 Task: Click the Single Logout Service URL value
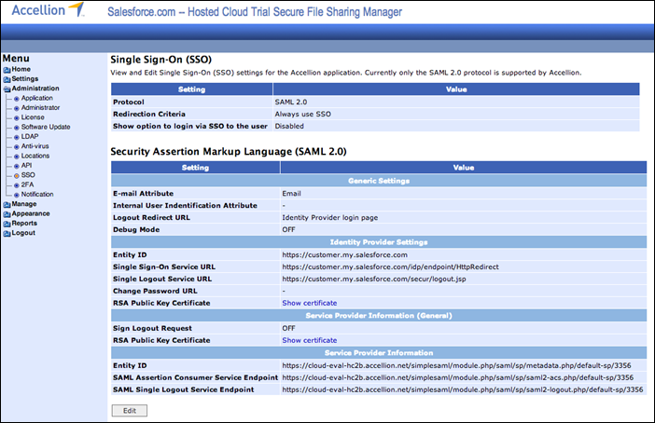coord(374,279)
